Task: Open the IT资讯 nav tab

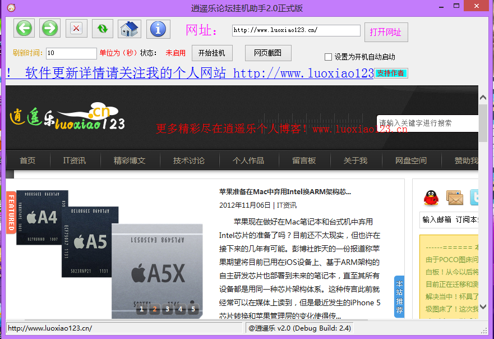Action: click(75, 161)
